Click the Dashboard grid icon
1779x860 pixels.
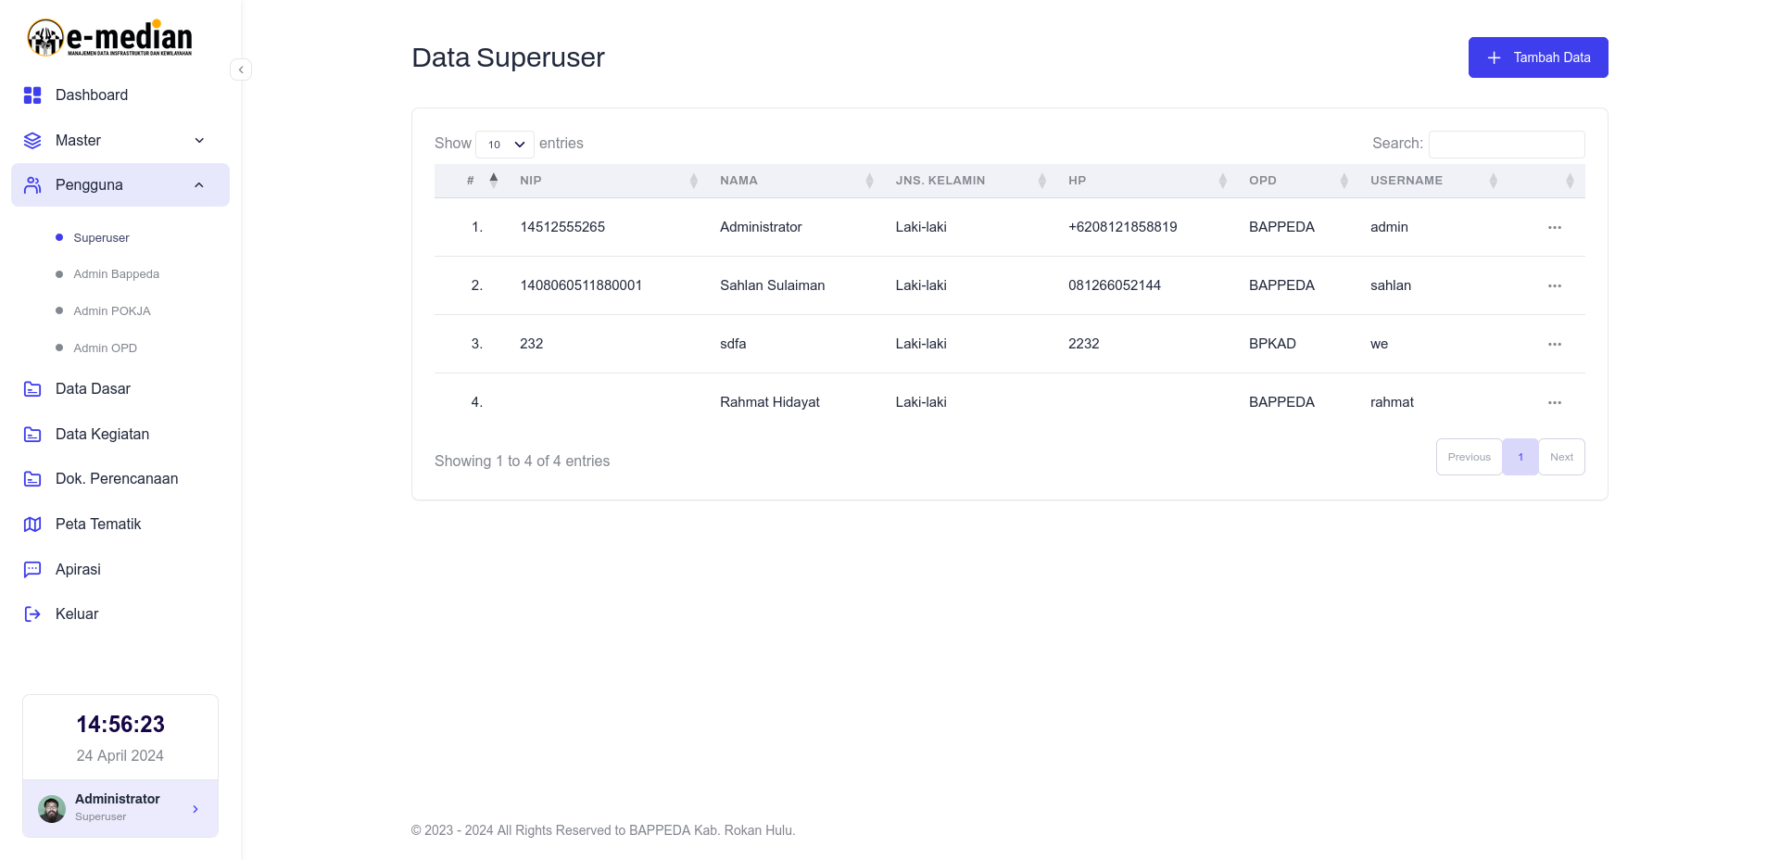pos(32,95)
